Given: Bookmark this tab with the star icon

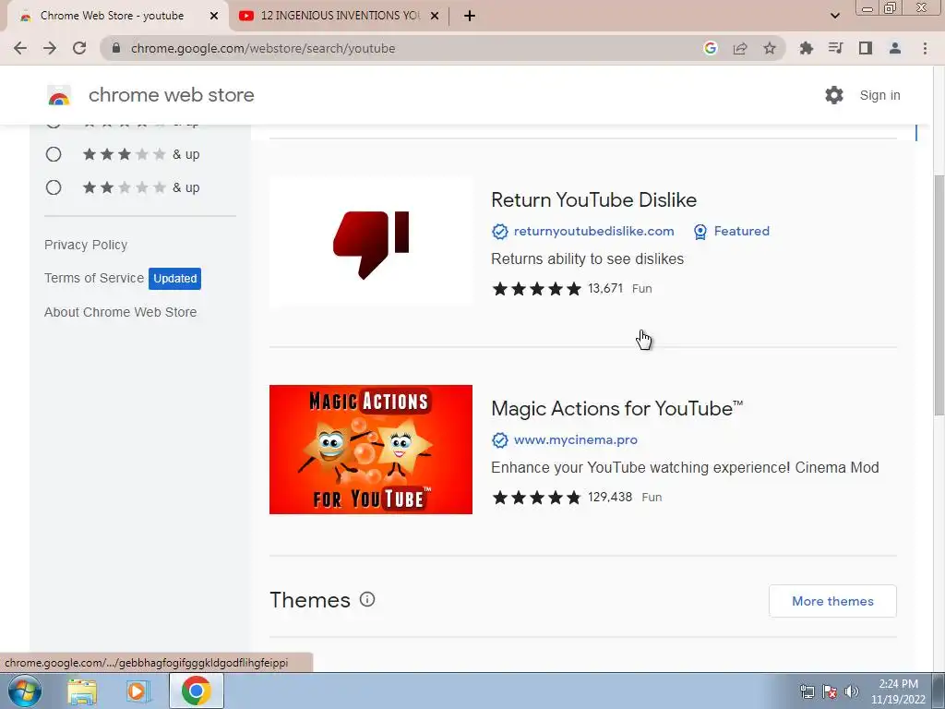Looking at the screenshot, I should [x=770, y=48].
